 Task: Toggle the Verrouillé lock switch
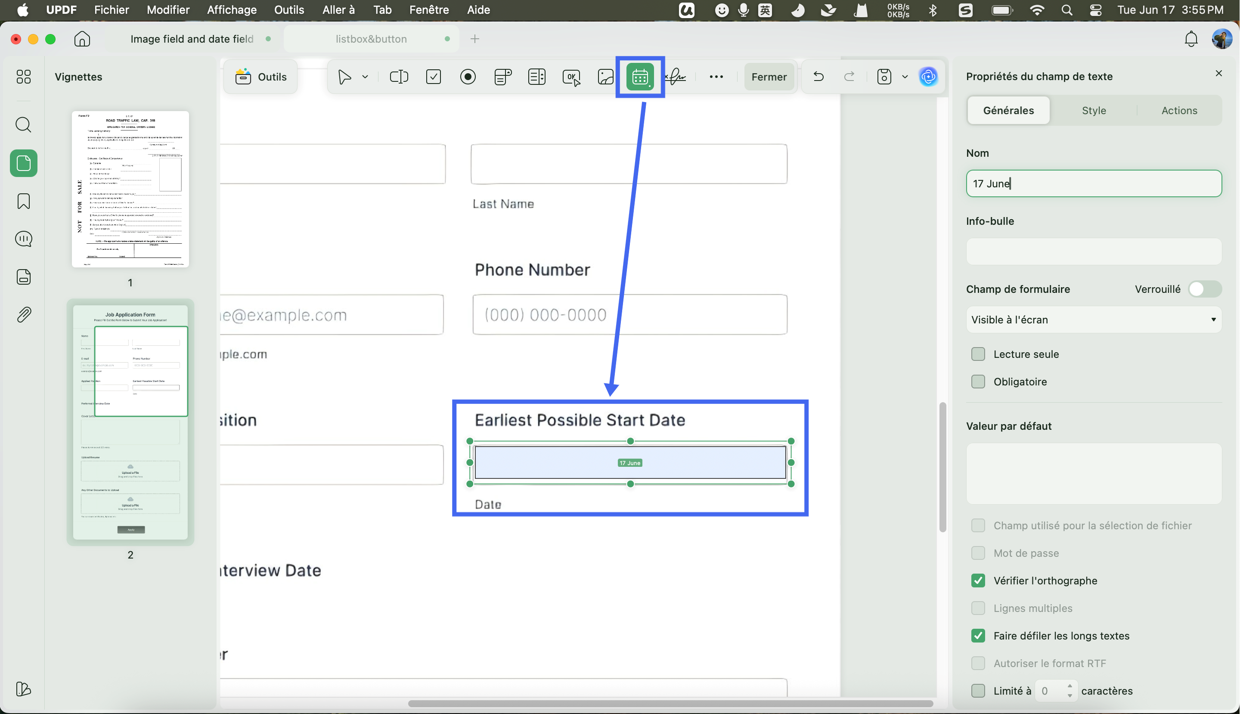pyautogui.click(x=1205, y=289)
